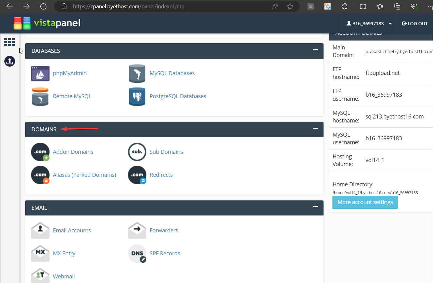The height and width of the screenshot is (283, 433).
Task: Open the SPF Records link
Action: [165, 254]
